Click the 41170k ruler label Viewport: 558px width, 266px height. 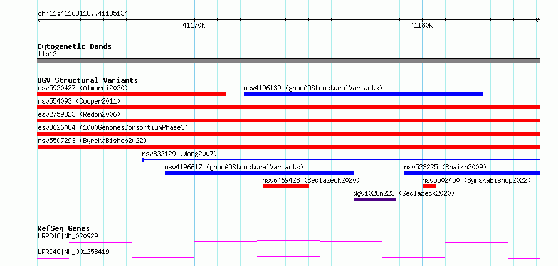(194, 25)
